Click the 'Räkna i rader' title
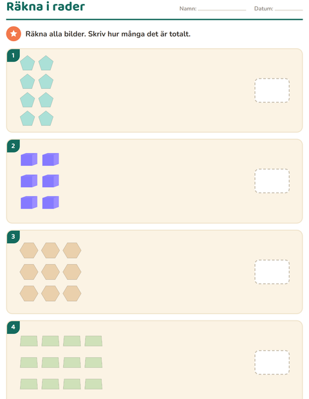Viewport: 309px width, 399px height. (x=46, y=6)
